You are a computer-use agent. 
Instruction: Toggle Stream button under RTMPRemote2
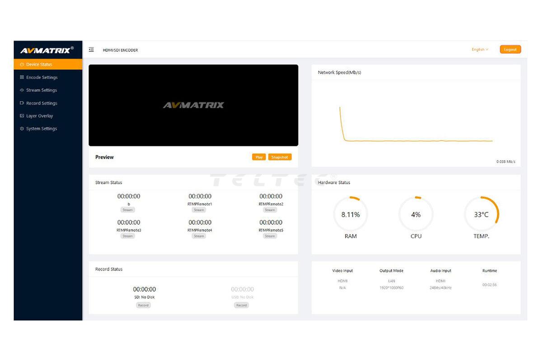(270, 210)
